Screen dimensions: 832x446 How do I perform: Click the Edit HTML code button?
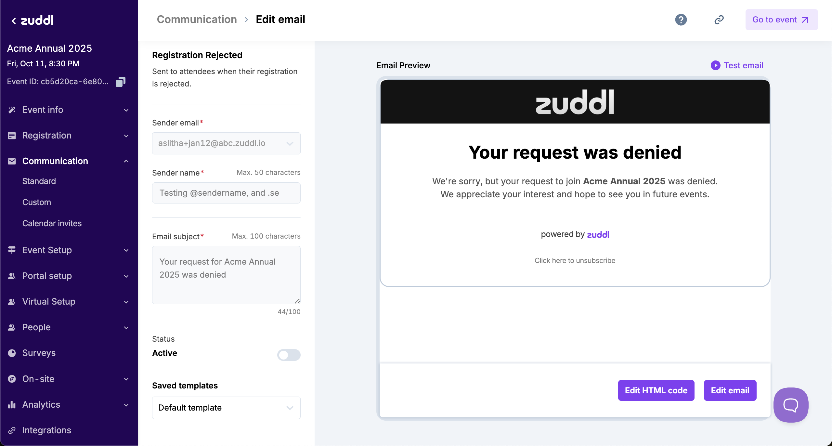656,390
